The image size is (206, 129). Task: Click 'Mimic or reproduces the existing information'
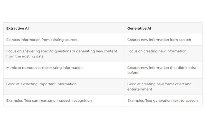click(x=44, y=67)
